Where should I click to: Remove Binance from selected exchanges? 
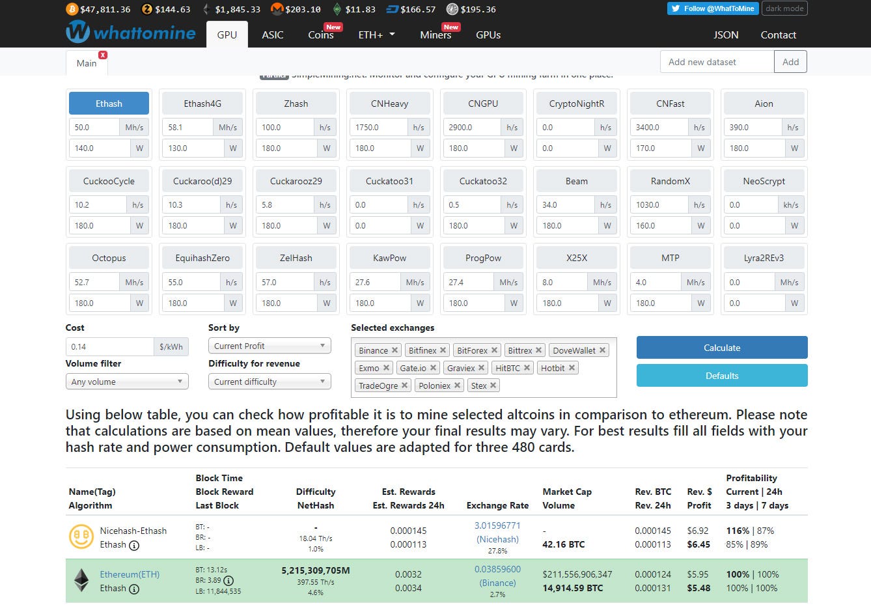[394, 350]
